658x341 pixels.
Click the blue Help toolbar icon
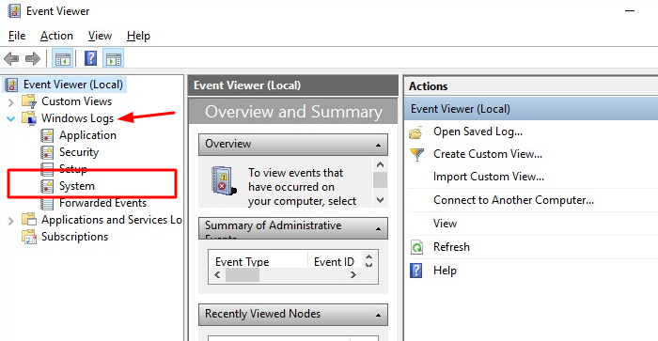coord(90,58)
